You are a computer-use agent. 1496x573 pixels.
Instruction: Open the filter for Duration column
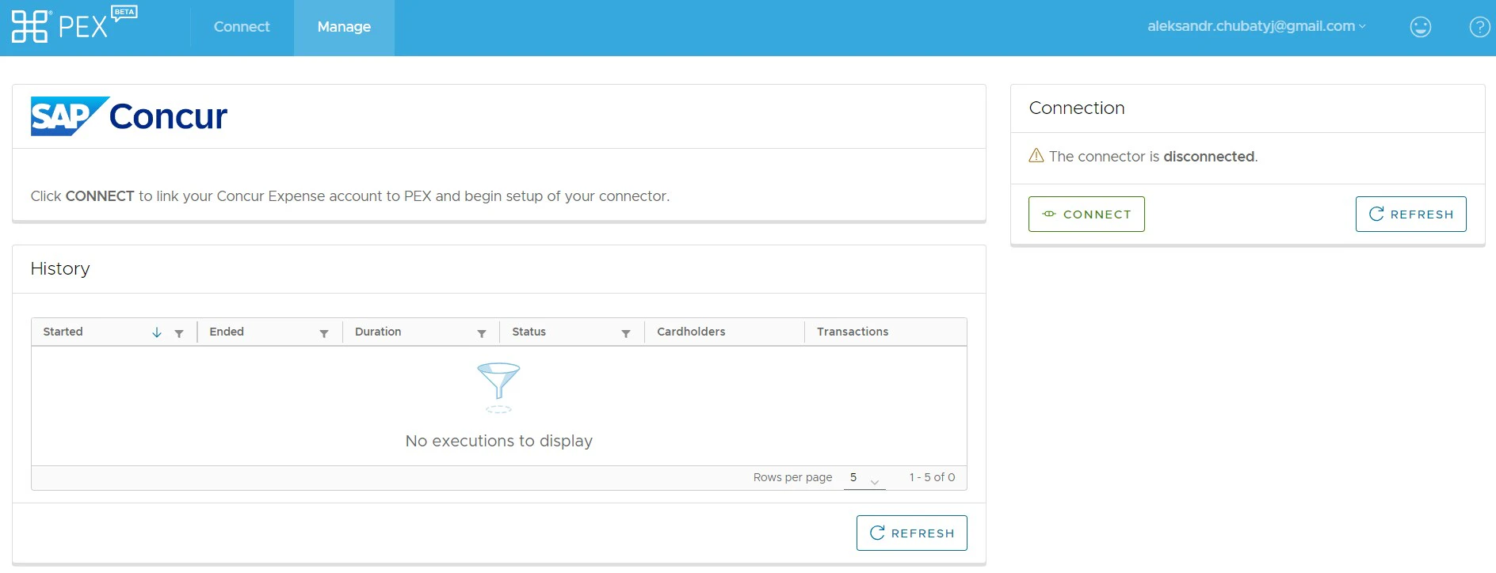(x=482, y=333)
